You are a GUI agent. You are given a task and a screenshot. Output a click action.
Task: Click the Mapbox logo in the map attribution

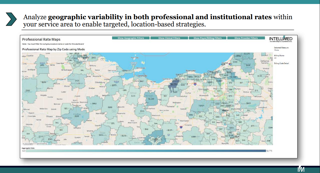29,144
